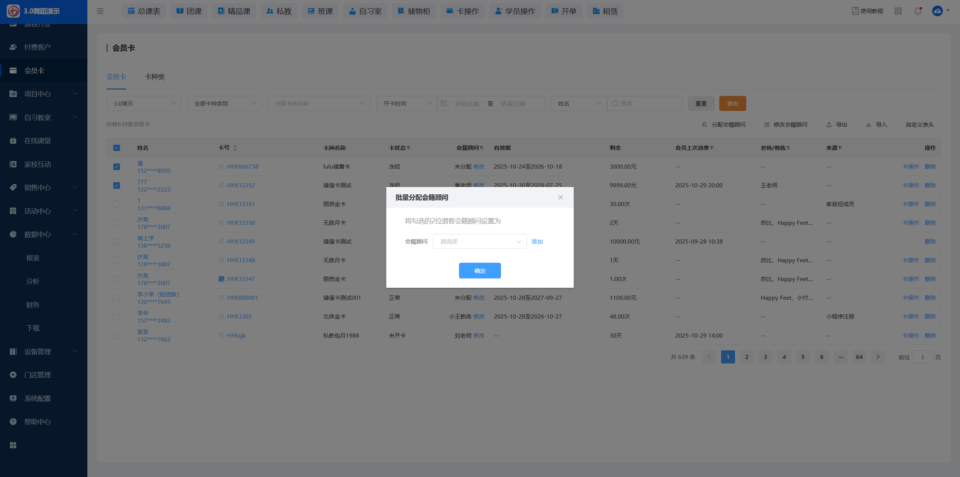
Task: Click the 确定 confirm button
Action: pyautogui.click(x=480, y=271)
